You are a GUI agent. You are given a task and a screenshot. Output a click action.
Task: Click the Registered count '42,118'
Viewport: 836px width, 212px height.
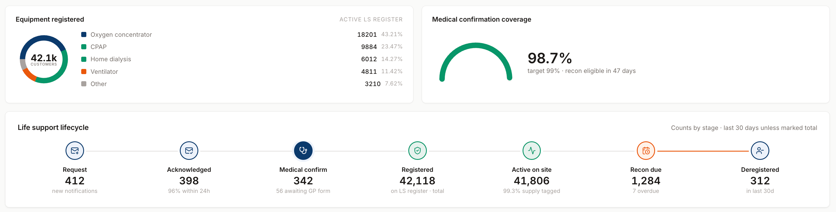(417, 181)
